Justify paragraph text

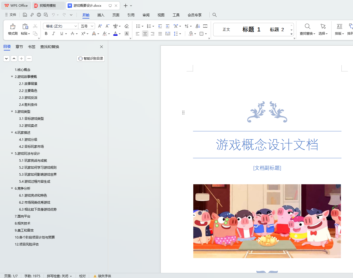click(160, 34)
